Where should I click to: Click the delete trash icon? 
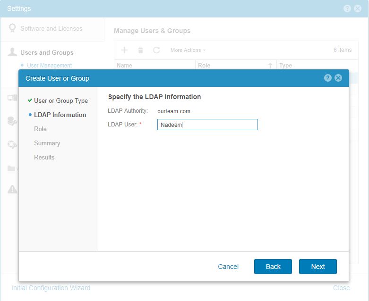[x=140, y=50]
